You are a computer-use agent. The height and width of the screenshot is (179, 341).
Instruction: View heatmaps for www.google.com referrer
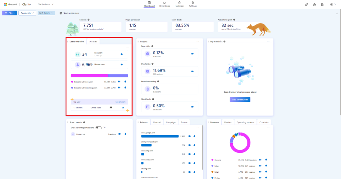pyautogui.click(x=194, y=136)
